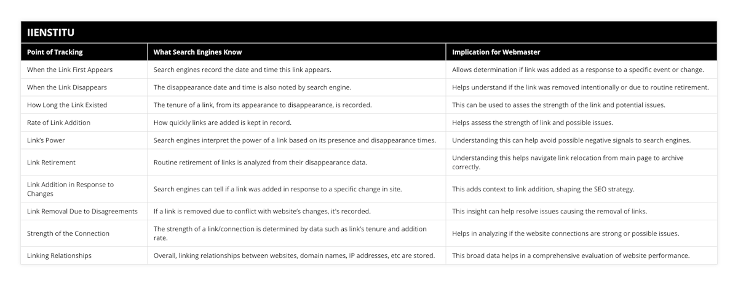Image resolution: width=738 pixels, height=285 pixels.
Task: Select the "Rate of Link Addition" row label
Action: point(59,122)
